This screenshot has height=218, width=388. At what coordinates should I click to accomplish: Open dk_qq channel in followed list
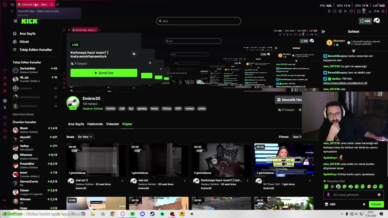(x=35, y=79)
